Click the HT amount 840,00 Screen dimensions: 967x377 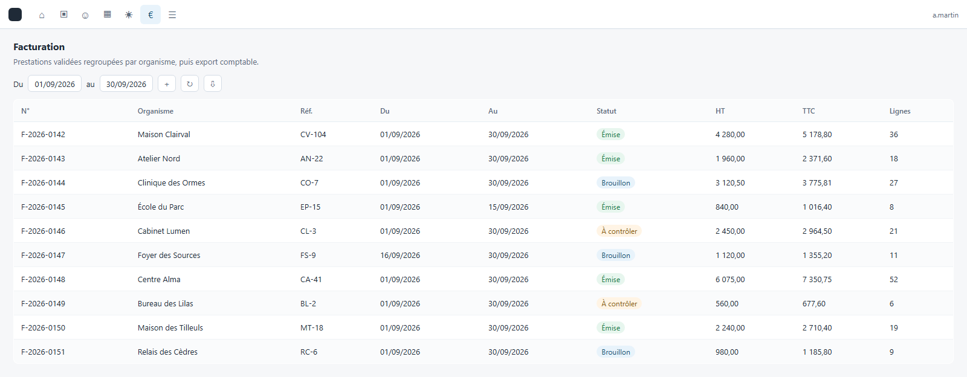point(727,207)
